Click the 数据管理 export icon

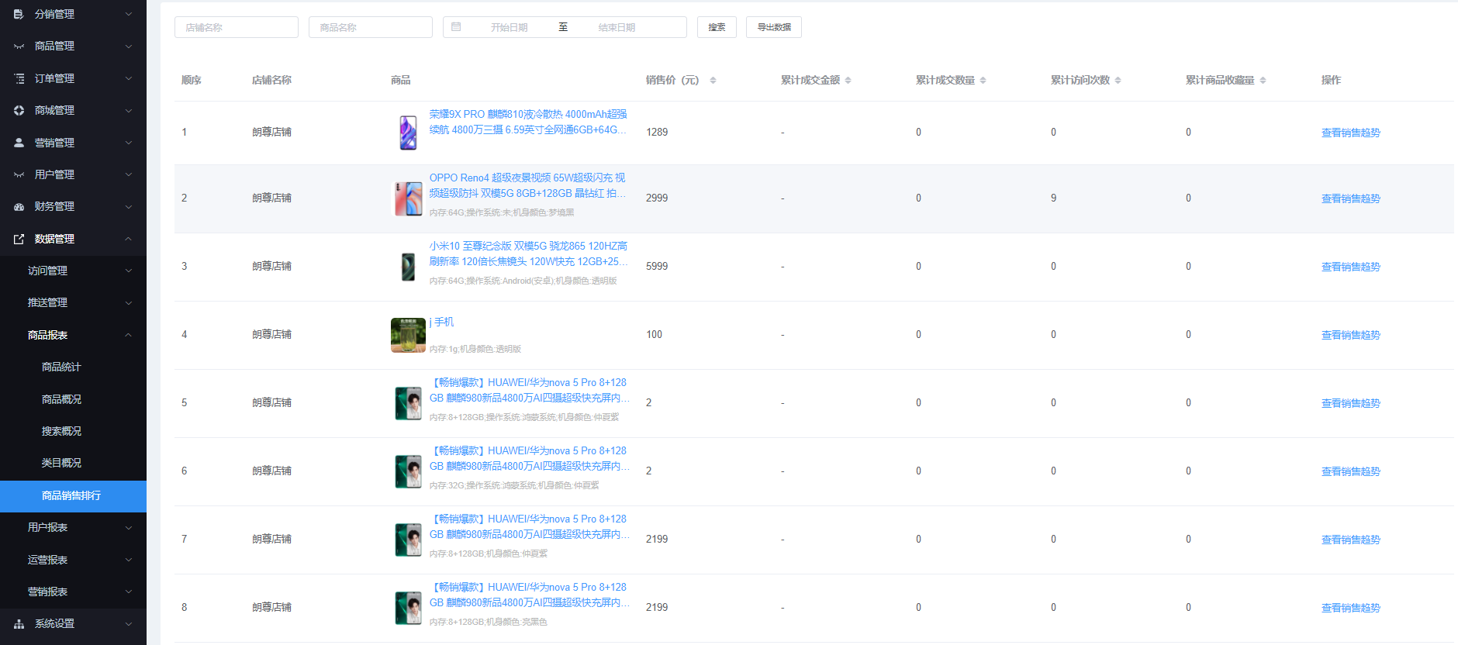tap(19, 239)
